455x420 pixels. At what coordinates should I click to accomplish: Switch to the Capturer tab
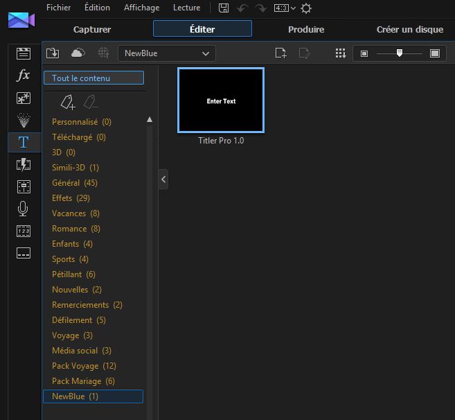[92, 29]
